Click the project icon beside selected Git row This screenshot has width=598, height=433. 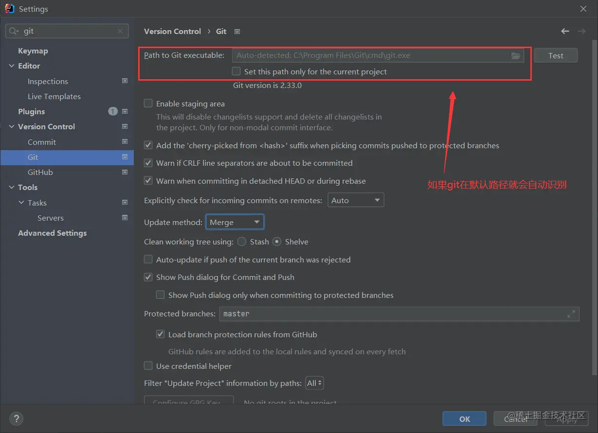coord(125,157)
